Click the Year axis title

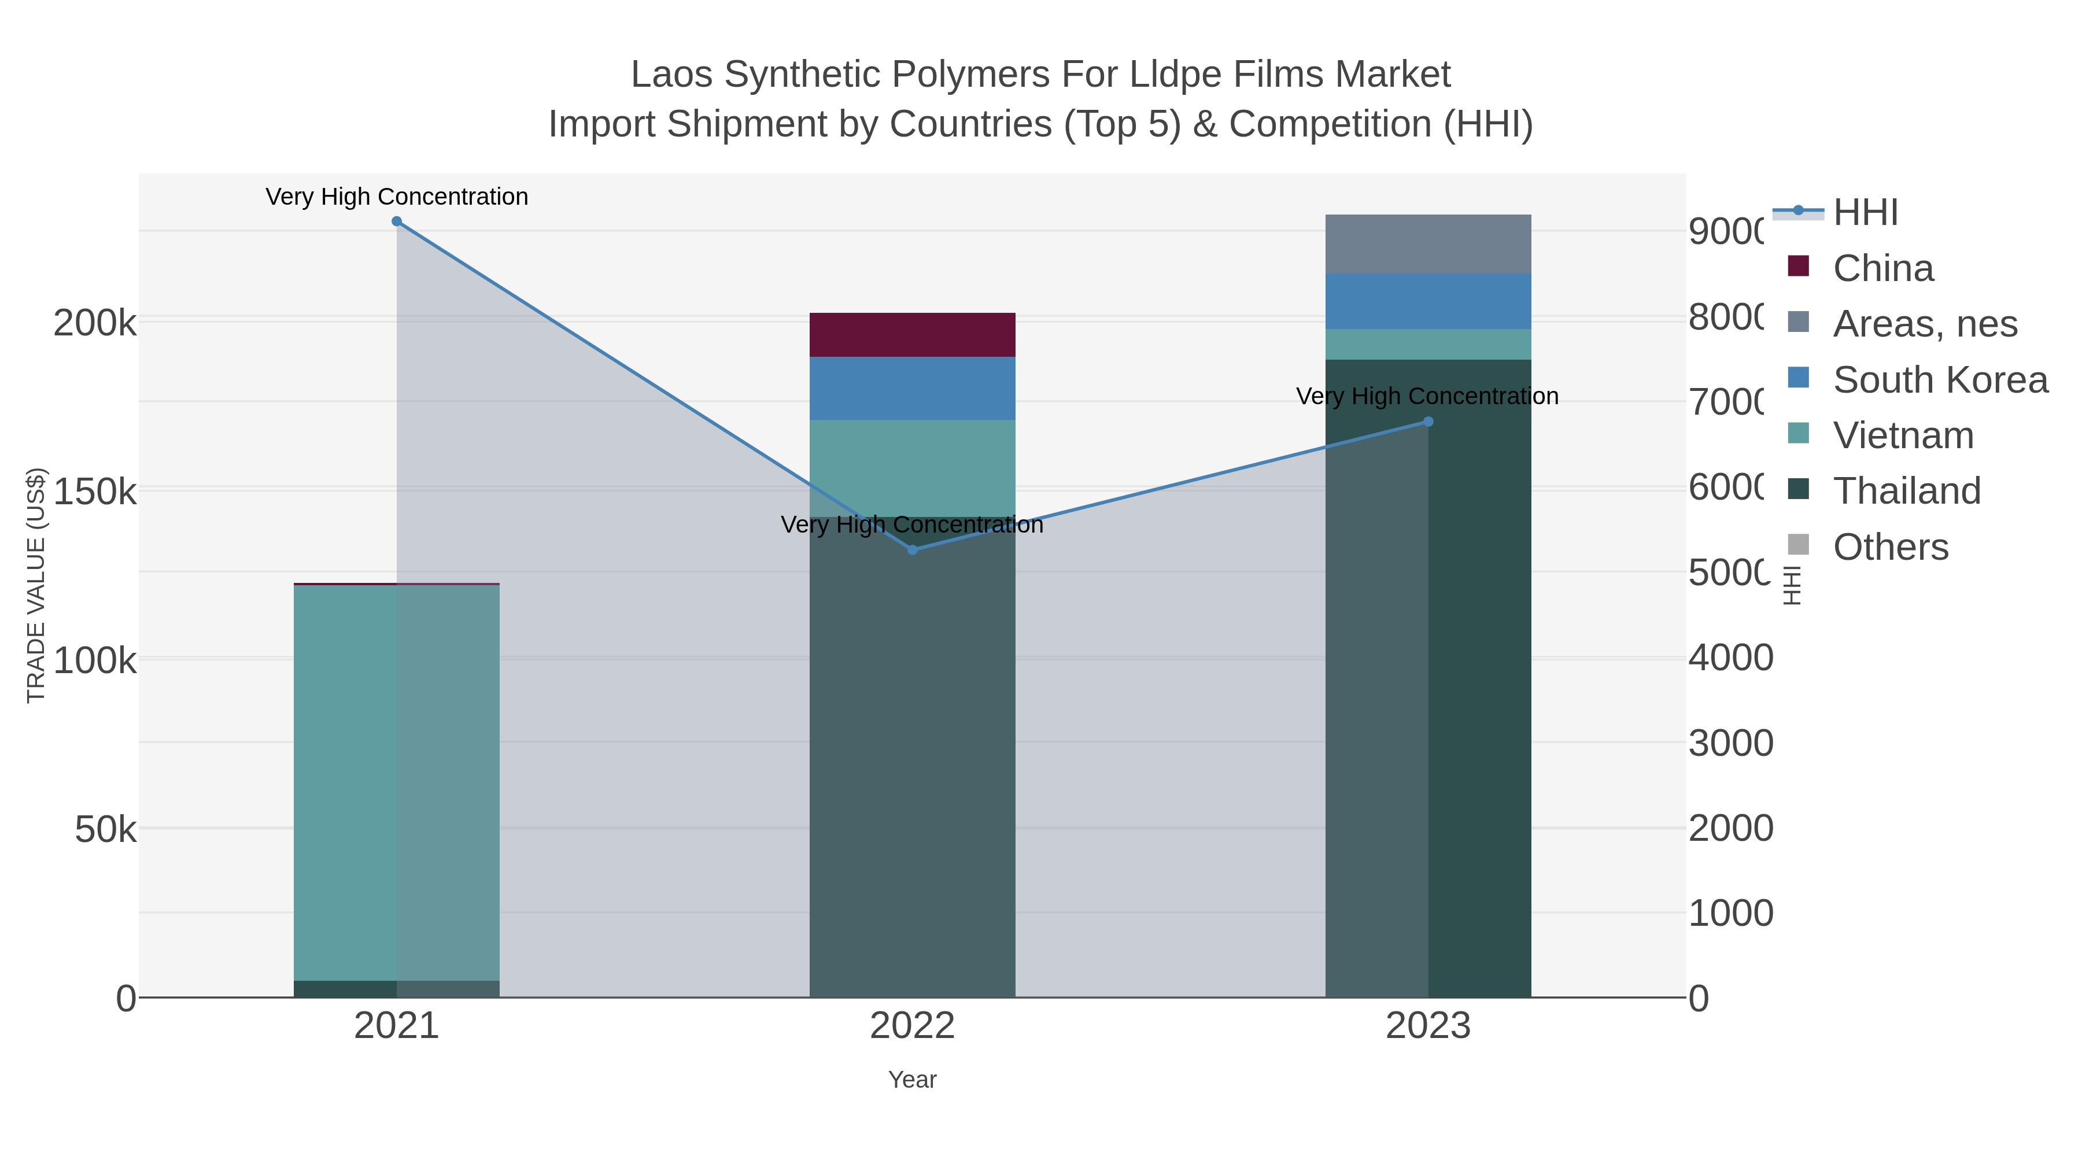[x=913, y=1080]
